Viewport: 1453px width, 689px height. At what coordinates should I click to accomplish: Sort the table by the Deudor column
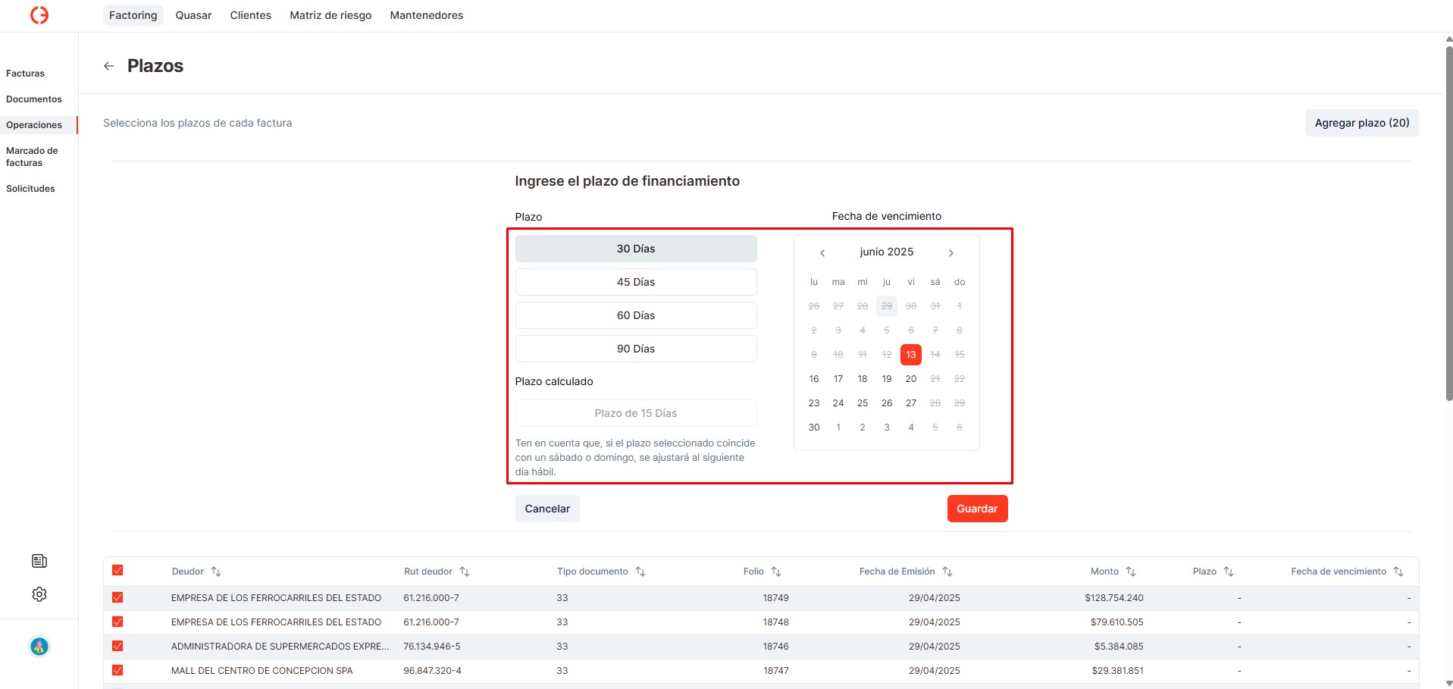[x=218, y=572]
